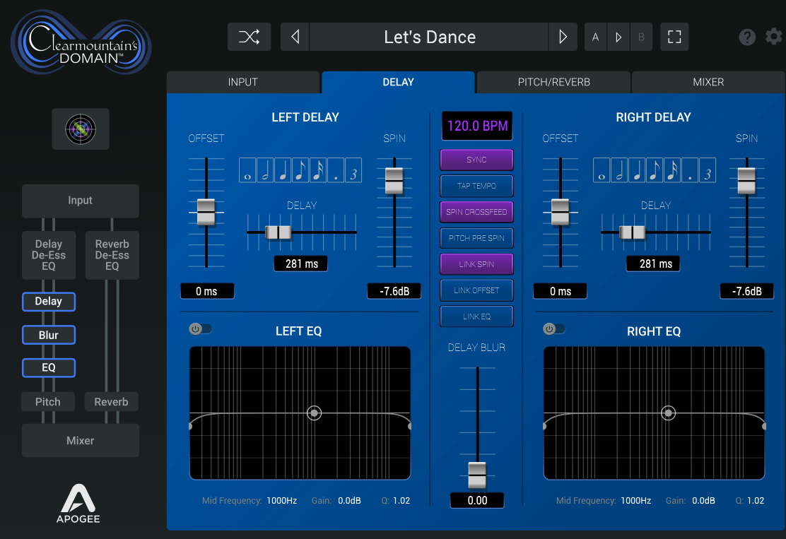Click the Left Delay SPIN fader

pyautogui.click(x=394, y=181)
